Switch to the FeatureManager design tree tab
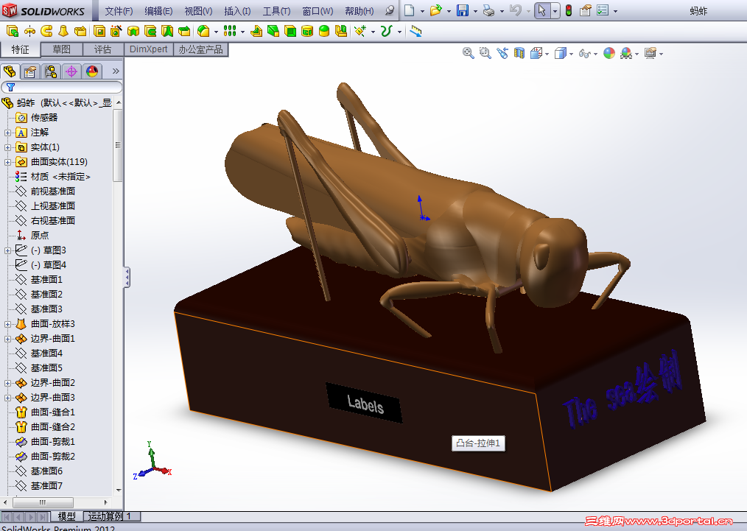The width and height of the screenshot is (747, 531). point(10,71)
